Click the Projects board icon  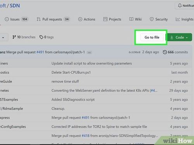pos(105,19)
